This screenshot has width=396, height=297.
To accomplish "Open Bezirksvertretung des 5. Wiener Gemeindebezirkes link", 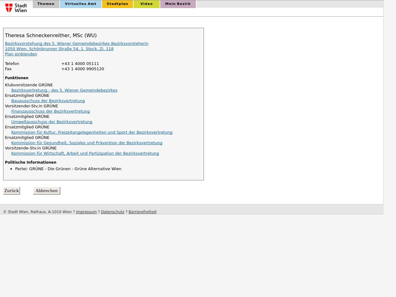I will pyautogui.click(x=64, y=90).
